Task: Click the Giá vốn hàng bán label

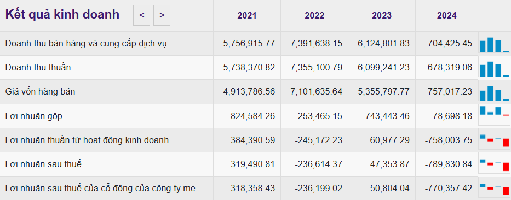Action: pyautogui.click(x=40, y=92)
